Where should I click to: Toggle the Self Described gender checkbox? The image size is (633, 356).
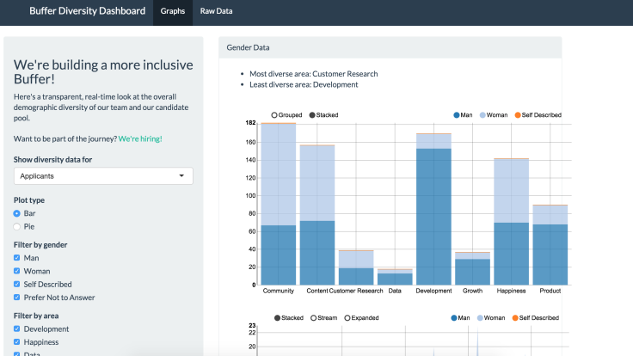[16, 284]
